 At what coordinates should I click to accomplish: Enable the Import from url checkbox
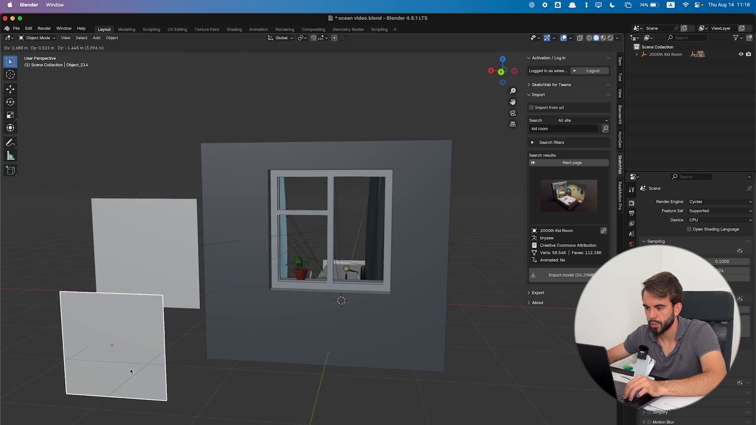pos(531,107)
